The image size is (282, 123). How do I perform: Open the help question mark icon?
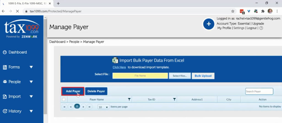pos(261,28)
